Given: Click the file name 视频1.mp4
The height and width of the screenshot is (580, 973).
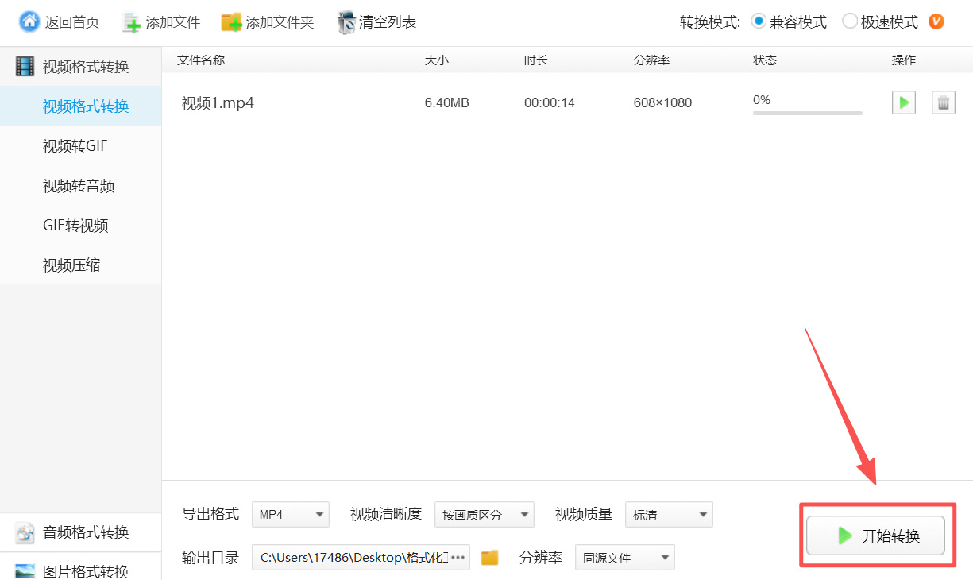Looking at the screenshot, I should [x=218, y=102].
